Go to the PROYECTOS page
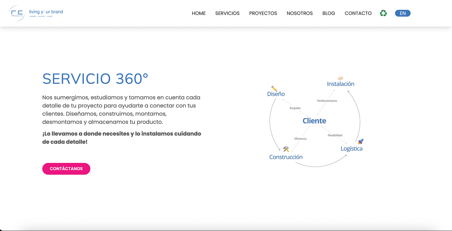The height and width of the screenshot is (231, 452). [x=263, y=13]
